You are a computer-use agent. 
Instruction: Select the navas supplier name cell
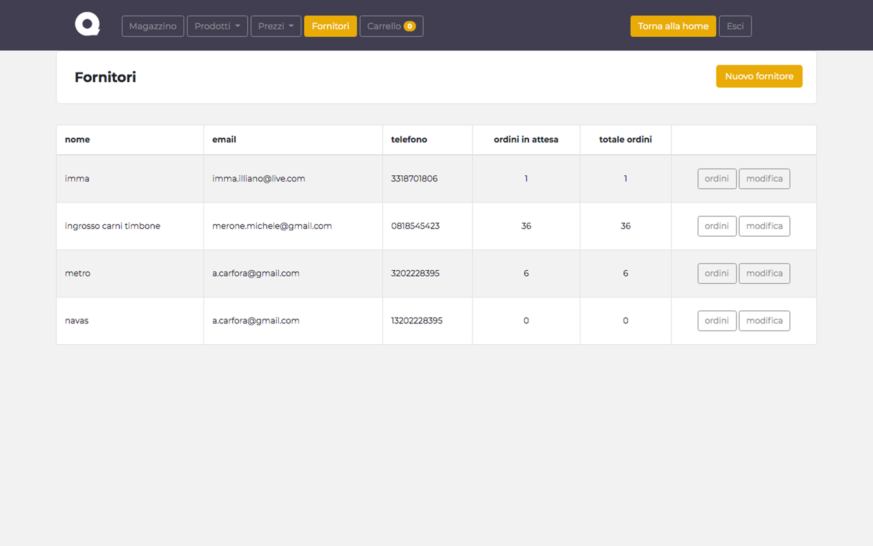pyautogui.click(x=130, y=321)
